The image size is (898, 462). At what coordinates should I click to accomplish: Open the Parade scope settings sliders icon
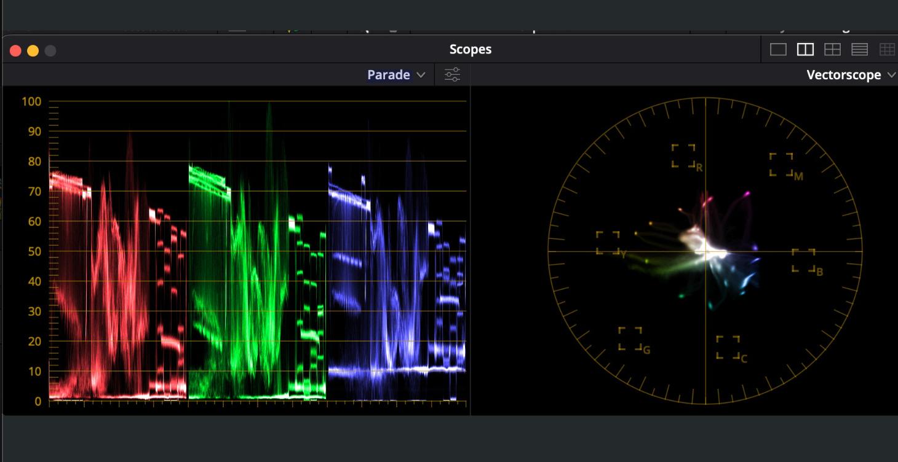click(x=452, y=75)
